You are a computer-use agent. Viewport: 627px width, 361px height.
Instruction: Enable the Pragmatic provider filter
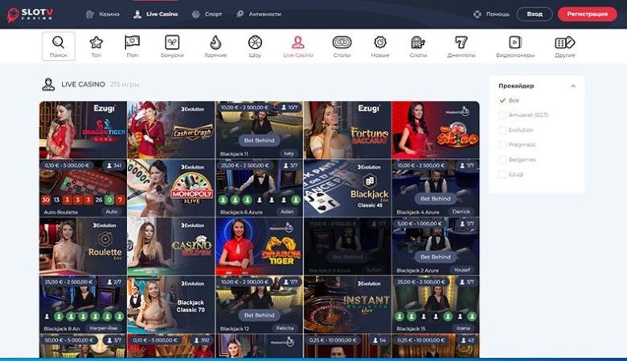point(502,144)
